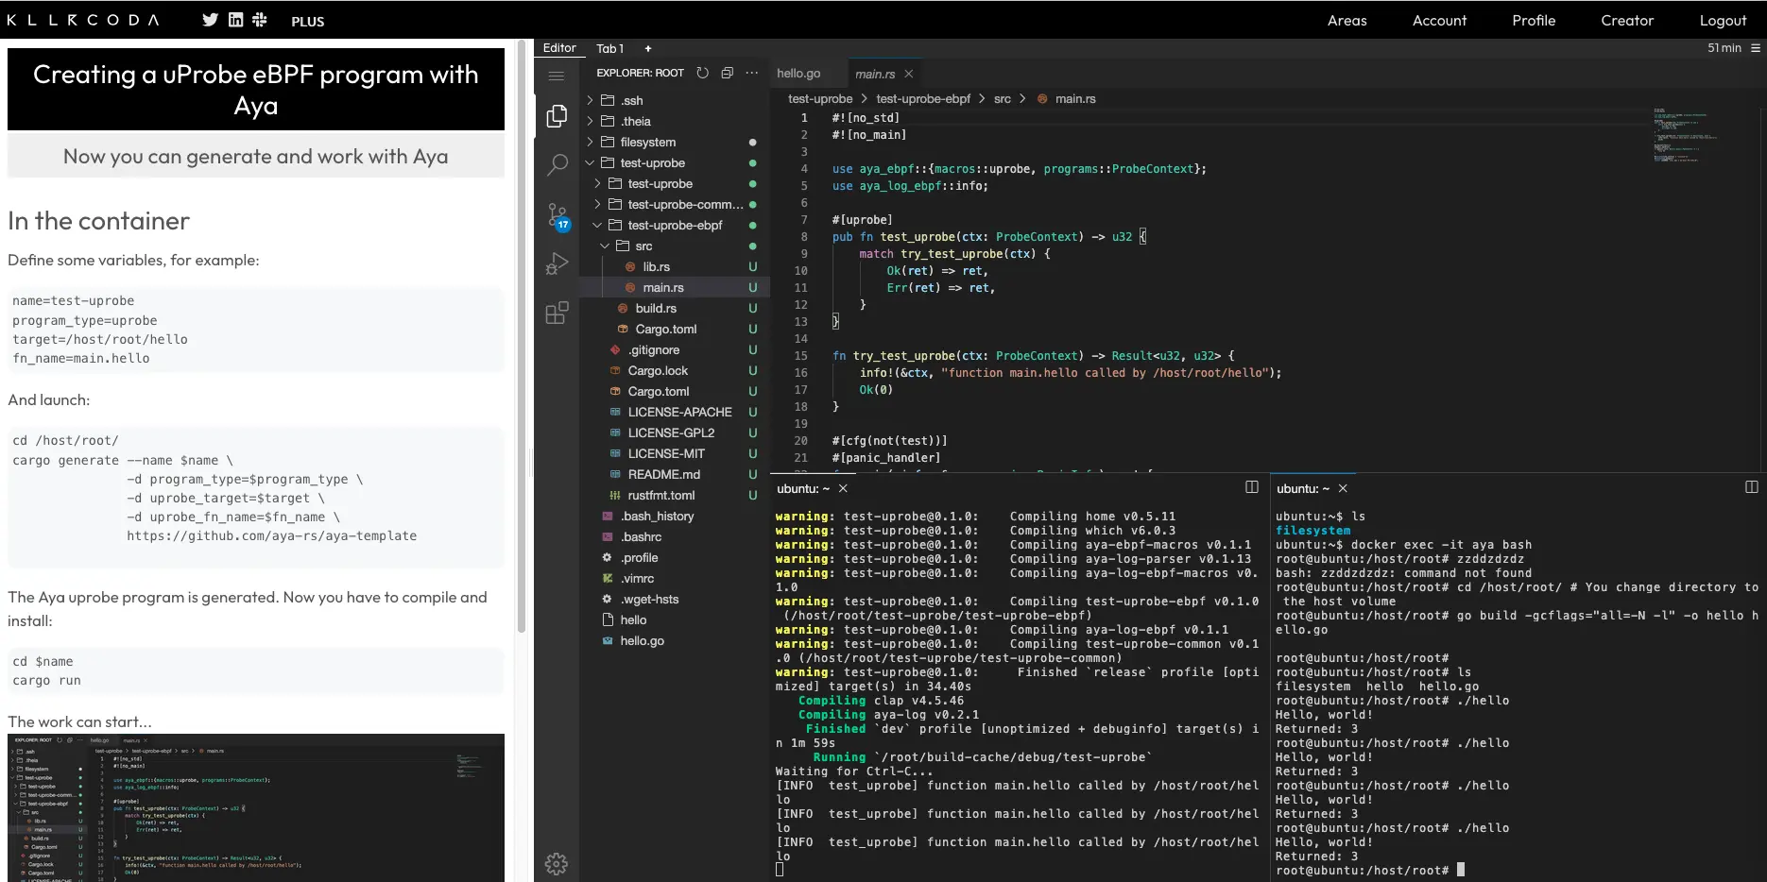1767x882 pixels.
Task: Focus the right ubuntu: ~ terminal tab
Action: pos(1303,488)
